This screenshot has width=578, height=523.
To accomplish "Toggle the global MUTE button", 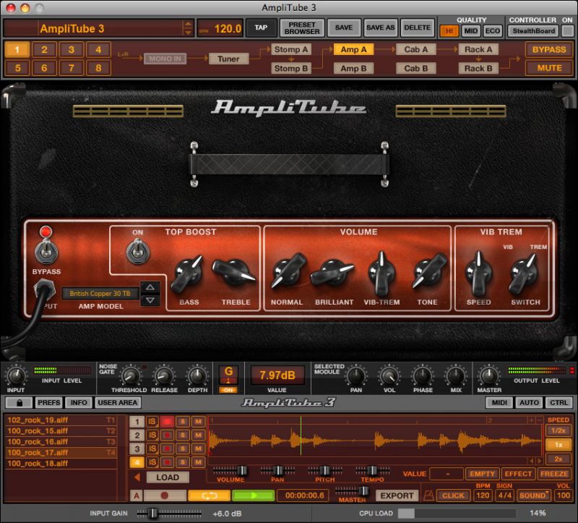I will [549, 68].
